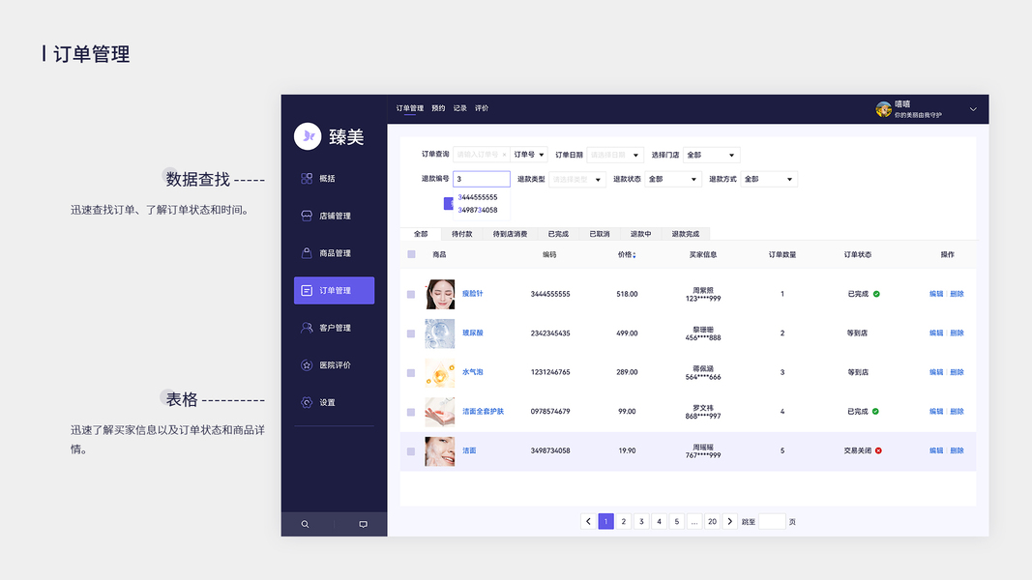Click the 退款编号 input field
Screen dimensions: 1032x580
(x=481, y=179)
